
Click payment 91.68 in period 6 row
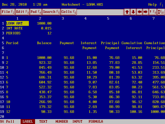(69, 82)
